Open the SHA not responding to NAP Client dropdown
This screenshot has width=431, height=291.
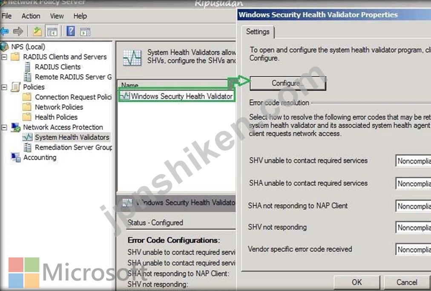tap(413, 206)
